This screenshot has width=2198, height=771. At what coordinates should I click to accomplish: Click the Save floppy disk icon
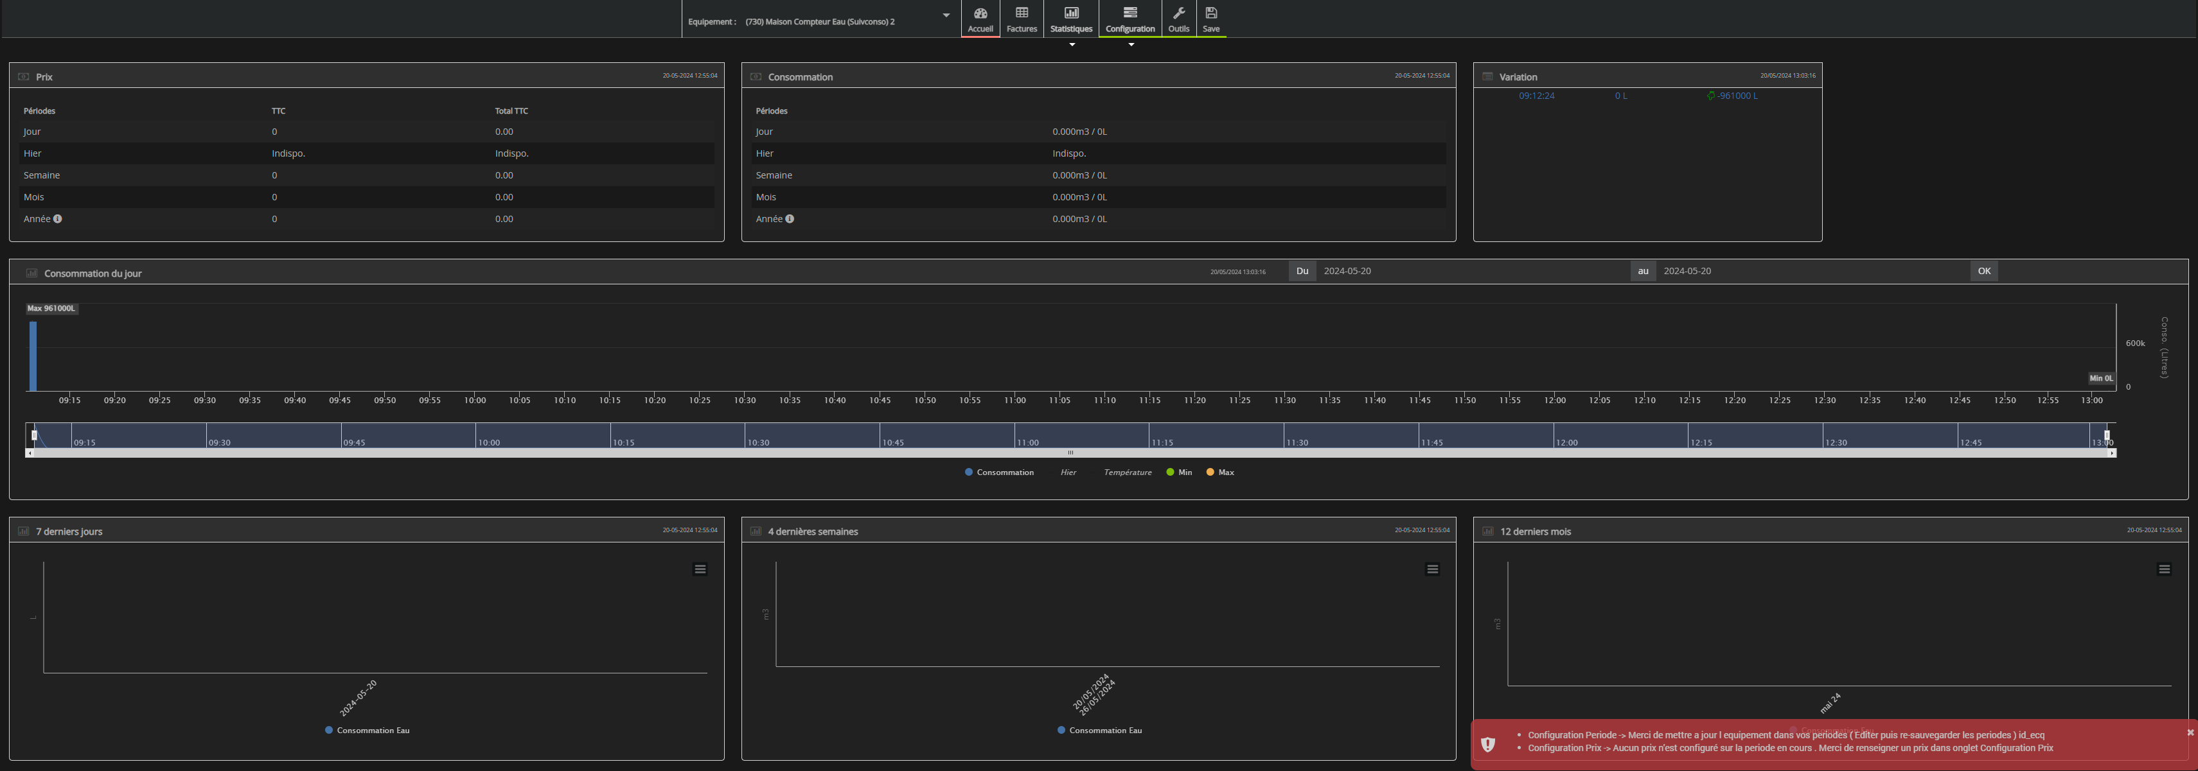point(1210,13)
